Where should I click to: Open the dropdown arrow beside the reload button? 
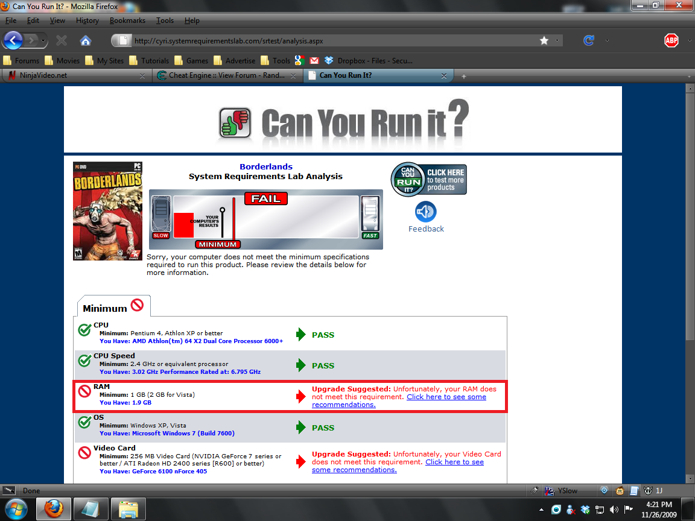pyautogui.click(x=607, y=41)
